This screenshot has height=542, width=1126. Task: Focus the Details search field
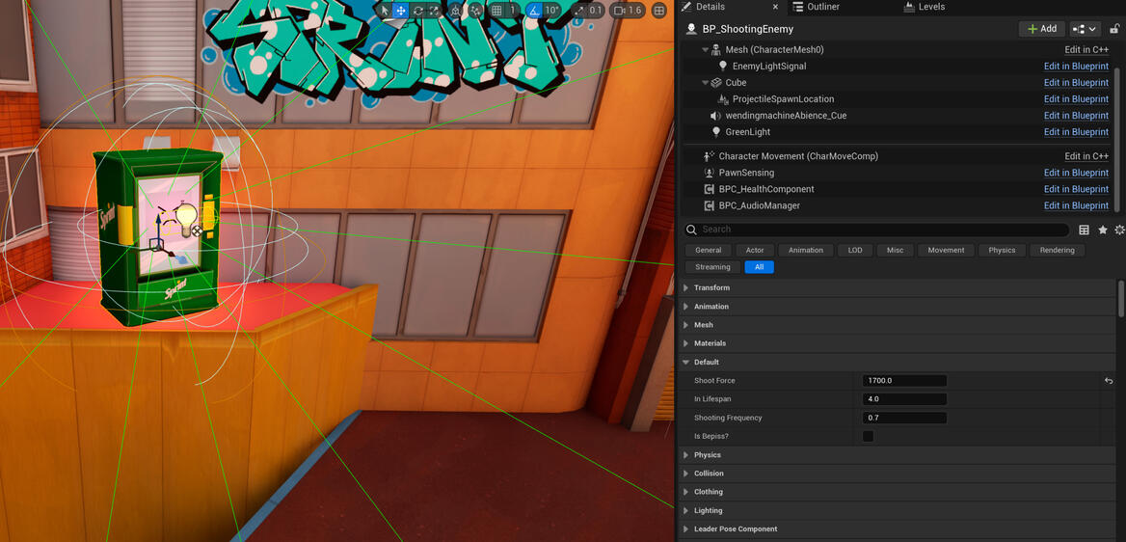coord(876,230)
